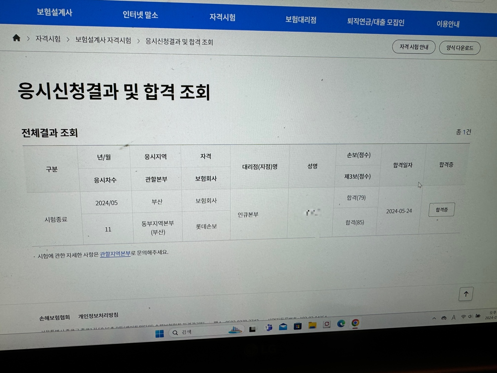
Task: Click the 부산 exam region cell
Action: coord(157,202)
